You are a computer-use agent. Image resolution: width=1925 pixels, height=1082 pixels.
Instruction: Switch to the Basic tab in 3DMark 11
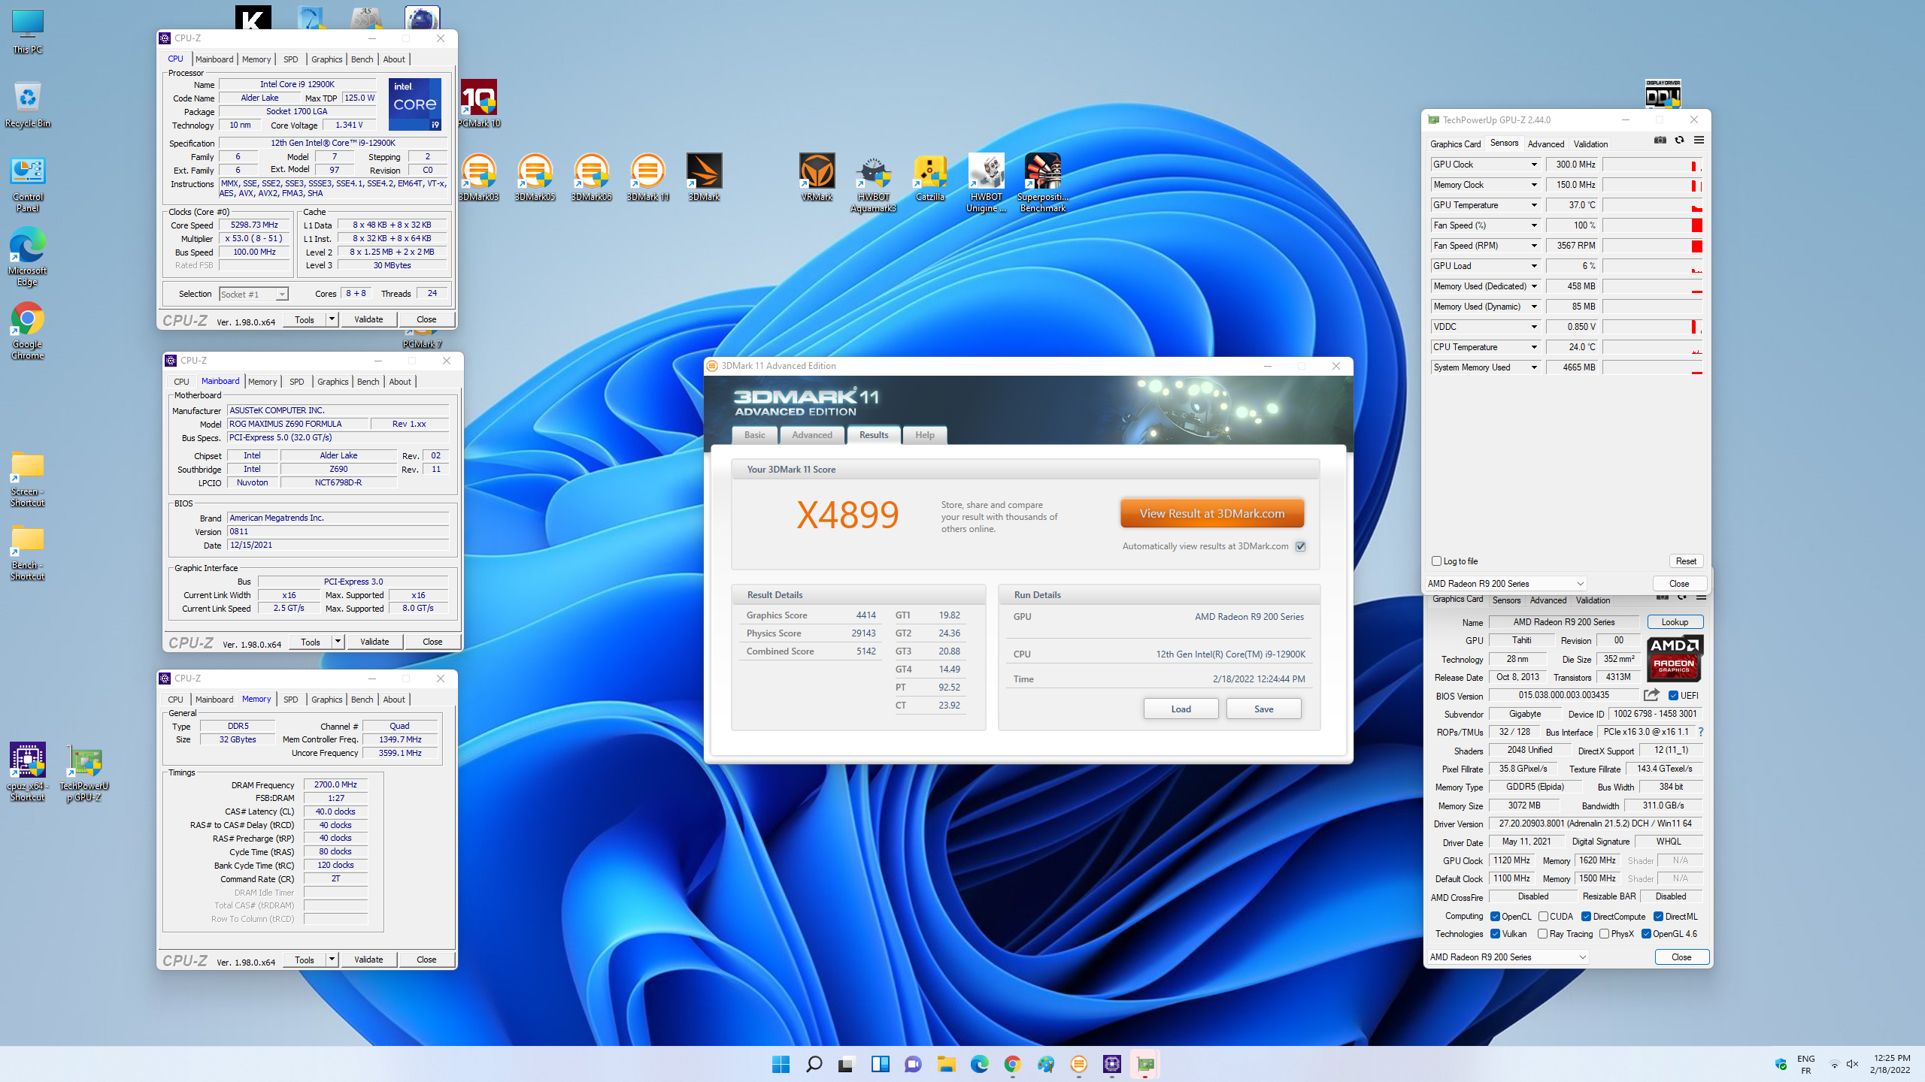pos(754,435)
